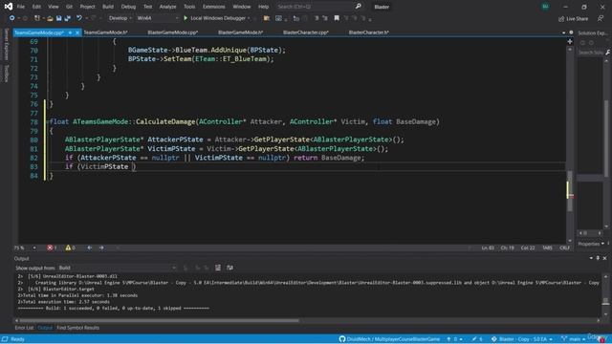Click the Save All toolbar icon
The height and width of the screenshot is (344, 612).
67,18
